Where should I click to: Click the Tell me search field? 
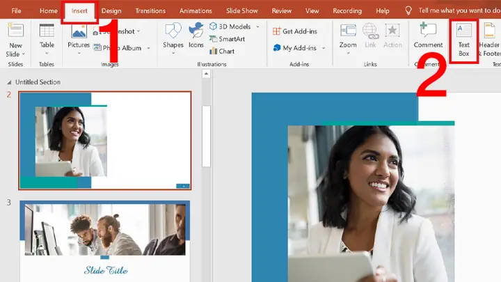click(x=459, y=10)
